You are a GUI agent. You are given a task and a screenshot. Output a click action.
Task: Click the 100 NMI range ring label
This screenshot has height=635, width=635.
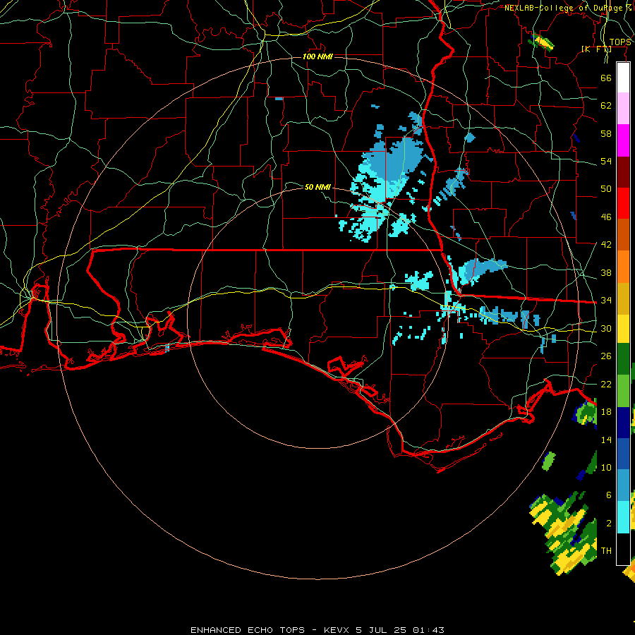tap(318, 56)
